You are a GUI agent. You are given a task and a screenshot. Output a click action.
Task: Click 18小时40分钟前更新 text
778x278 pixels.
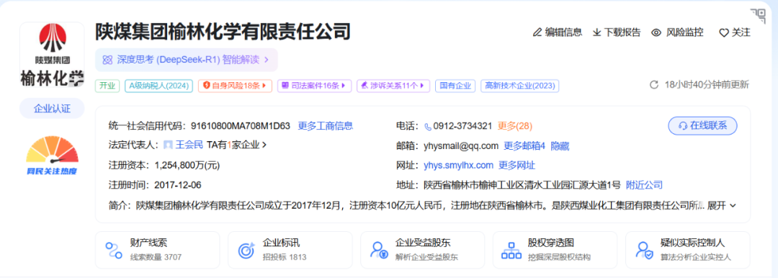coord(707,85)
